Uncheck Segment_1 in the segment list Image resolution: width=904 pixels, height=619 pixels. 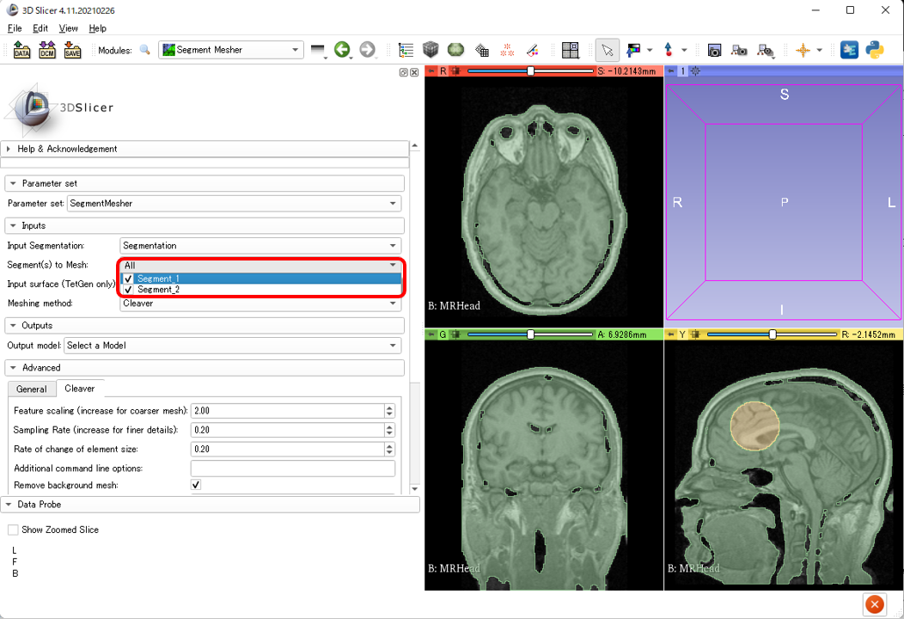tap(129, 279)
